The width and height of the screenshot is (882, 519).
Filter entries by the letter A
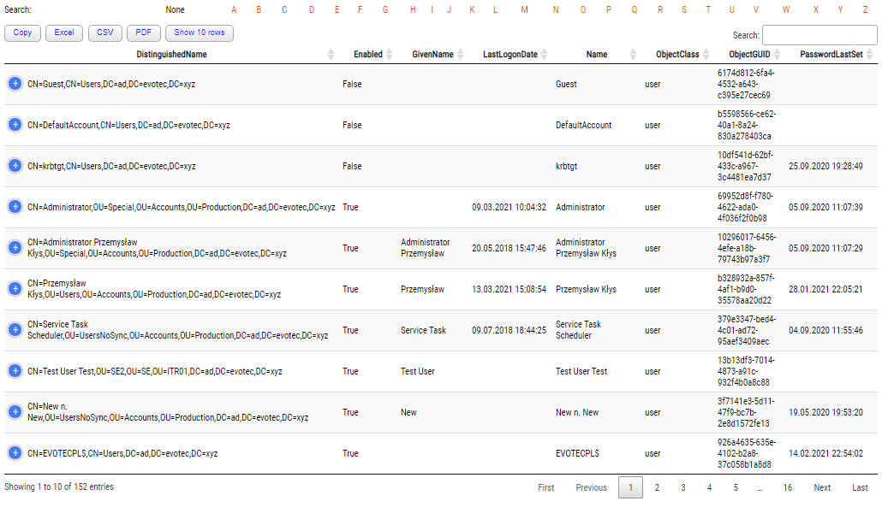(x=233, y=9)
